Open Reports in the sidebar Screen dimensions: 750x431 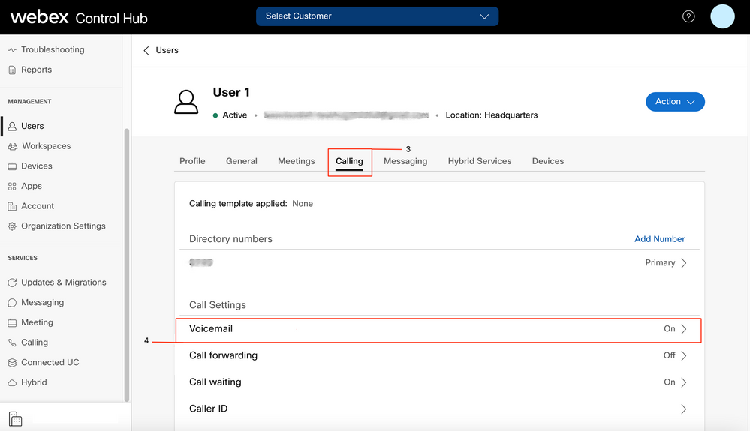(36, 70)
